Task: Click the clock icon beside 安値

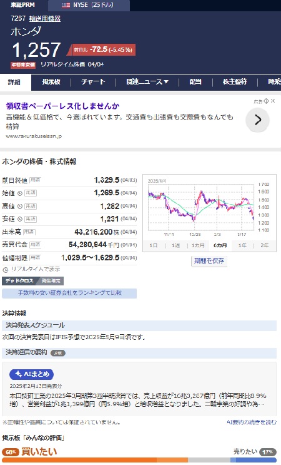Action: click(x=20, y=219)
